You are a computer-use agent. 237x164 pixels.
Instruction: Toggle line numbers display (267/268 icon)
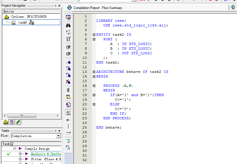coord(68,113)
